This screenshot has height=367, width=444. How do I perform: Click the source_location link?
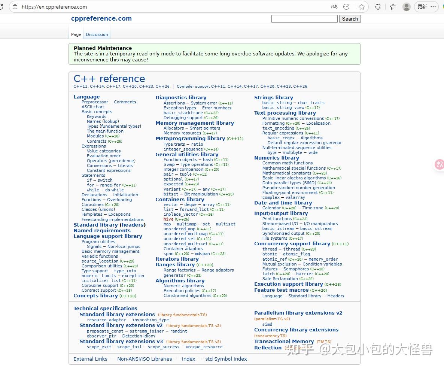100,261
